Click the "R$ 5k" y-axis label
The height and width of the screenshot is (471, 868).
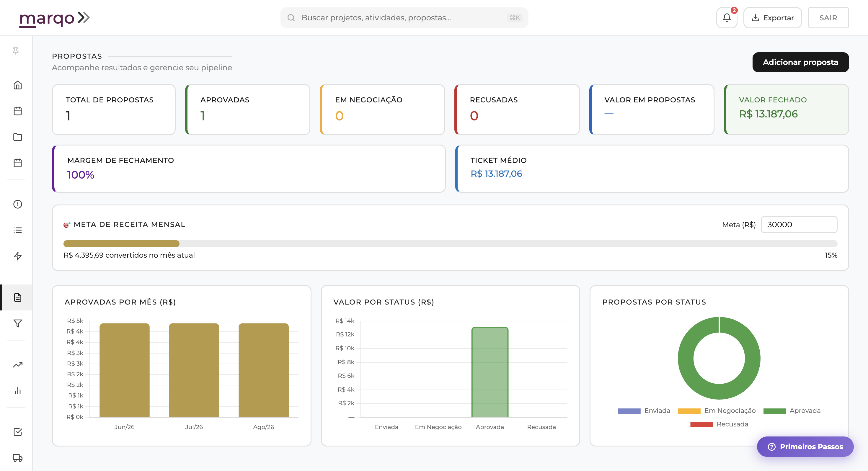click(x=75, y=321)
